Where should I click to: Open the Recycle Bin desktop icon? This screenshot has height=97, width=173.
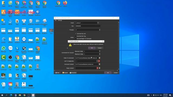coord(31,22)
